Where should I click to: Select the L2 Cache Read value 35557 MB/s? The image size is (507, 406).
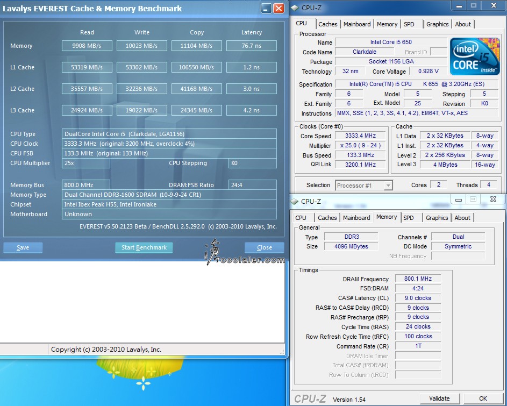(87, 89)
